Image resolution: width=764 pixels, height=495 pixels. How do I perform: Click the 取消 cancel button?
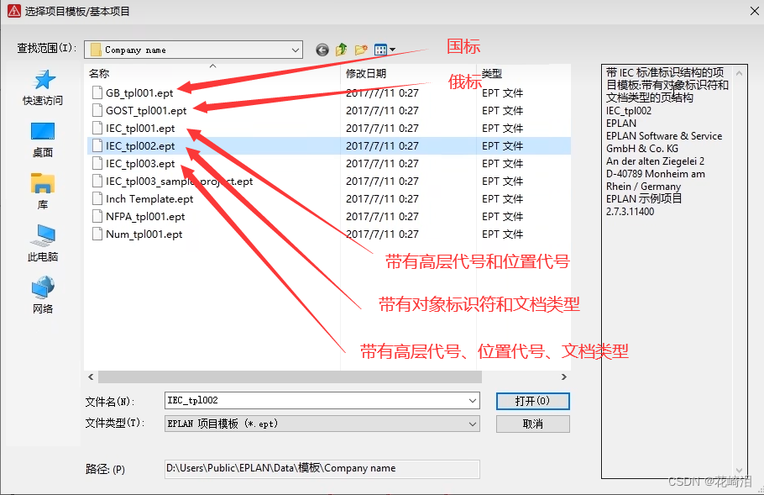pyautogui.click(x=532, y=424)
